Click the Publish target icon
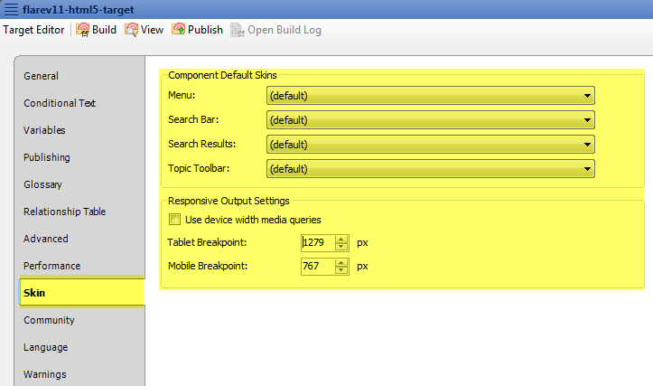Screen dimensions: 653x386 (x=179, y=30)
